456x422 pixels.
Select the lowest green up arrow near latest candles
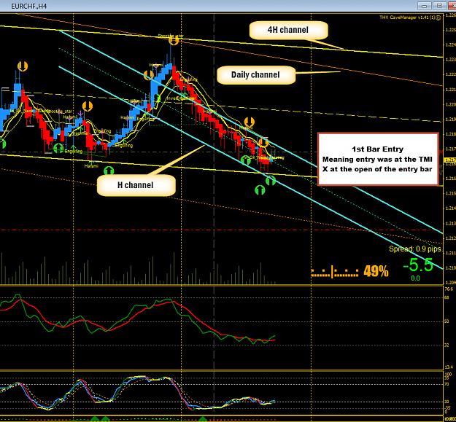pyautogui.click(x=260, y=190)
